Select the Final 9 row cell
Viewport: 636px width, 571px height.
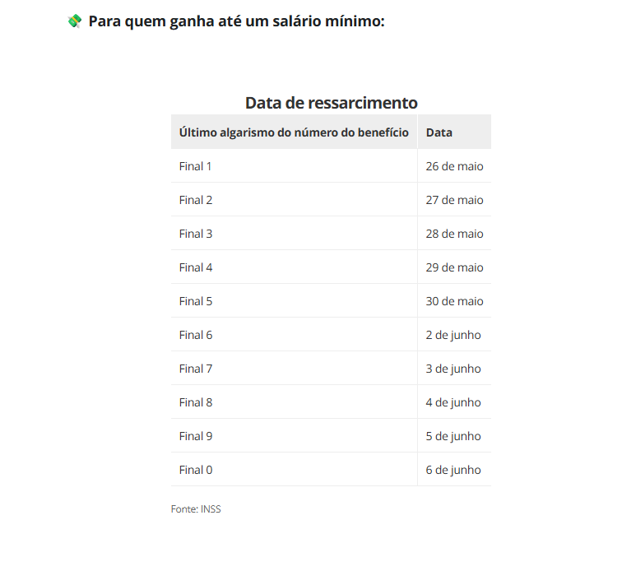click(x=294, y=435)
